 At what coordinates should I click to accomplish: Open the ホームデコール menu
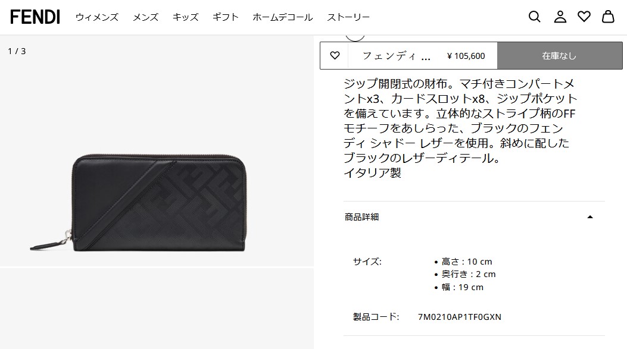[283, 17]
